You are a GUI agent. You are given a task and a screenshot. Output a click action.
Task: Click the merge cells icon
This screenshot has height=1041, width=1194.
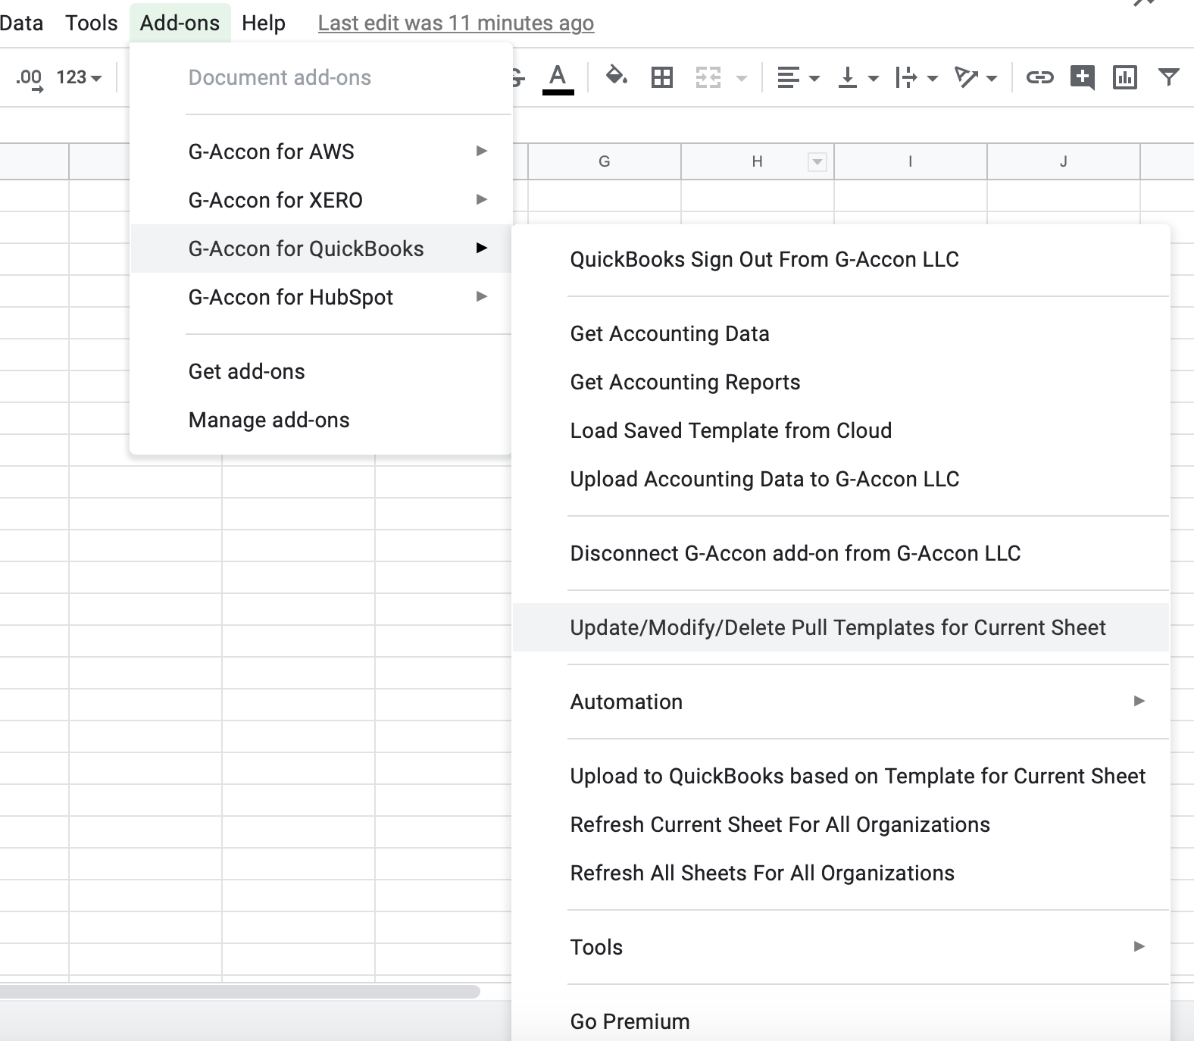point(708,77)
